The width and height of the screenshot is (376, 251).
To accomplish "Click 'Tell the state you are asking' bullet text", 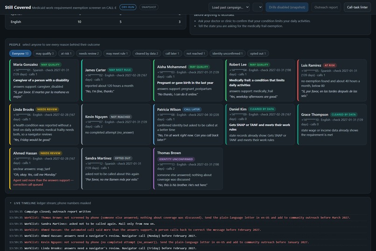I will point(240,26).
